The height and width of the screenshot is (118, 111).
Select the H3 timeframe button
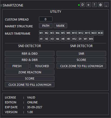tap(52, 39)
